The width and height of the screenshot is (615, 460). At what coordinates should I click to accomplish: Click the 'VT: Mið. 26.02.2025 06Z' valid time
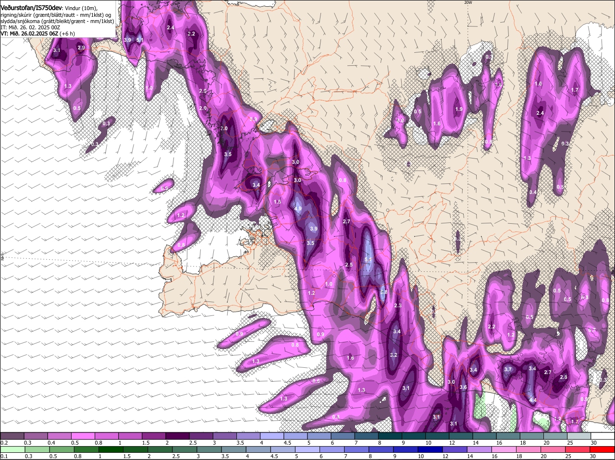tap(30, 34)
